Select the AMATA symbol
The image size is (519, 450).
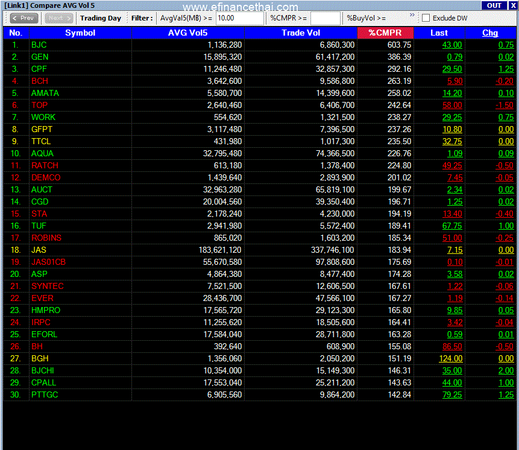coord(45,93)
